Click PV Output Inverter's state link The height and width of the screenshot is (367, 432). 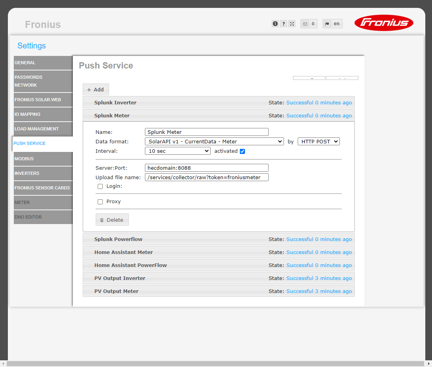319,278
